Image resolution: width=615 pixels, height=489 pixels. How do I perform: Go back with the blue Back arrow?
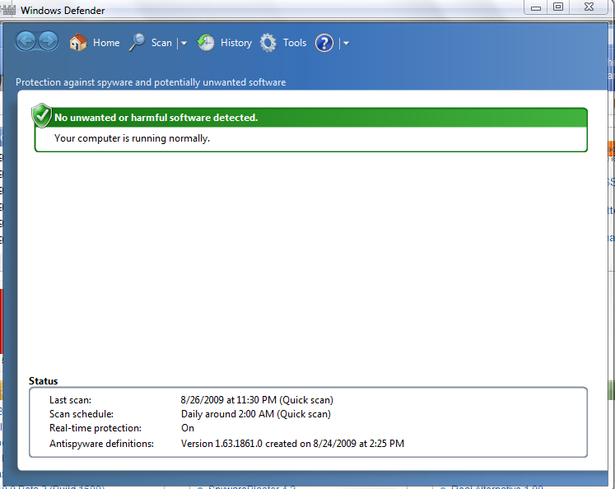(x=26, y=41)
